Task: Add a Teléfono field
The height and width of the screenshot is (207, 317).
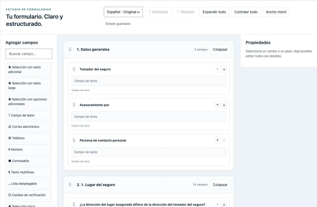Action: pyautogui.click(x=29, y=138)
